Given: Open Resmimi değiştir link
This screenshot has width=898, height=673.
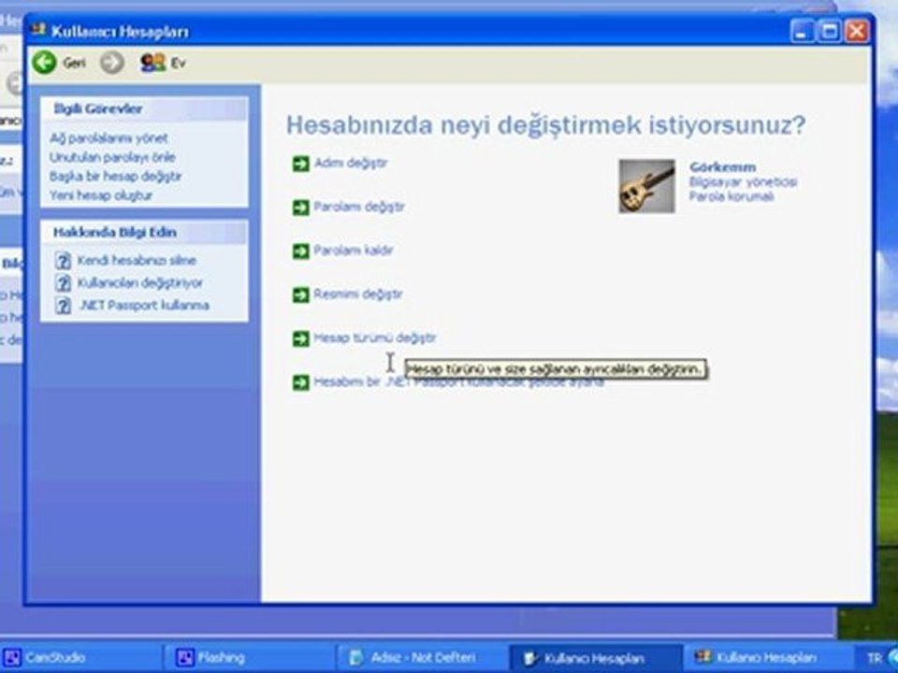Looking at the screenshot, I should (x=358, y=294).
